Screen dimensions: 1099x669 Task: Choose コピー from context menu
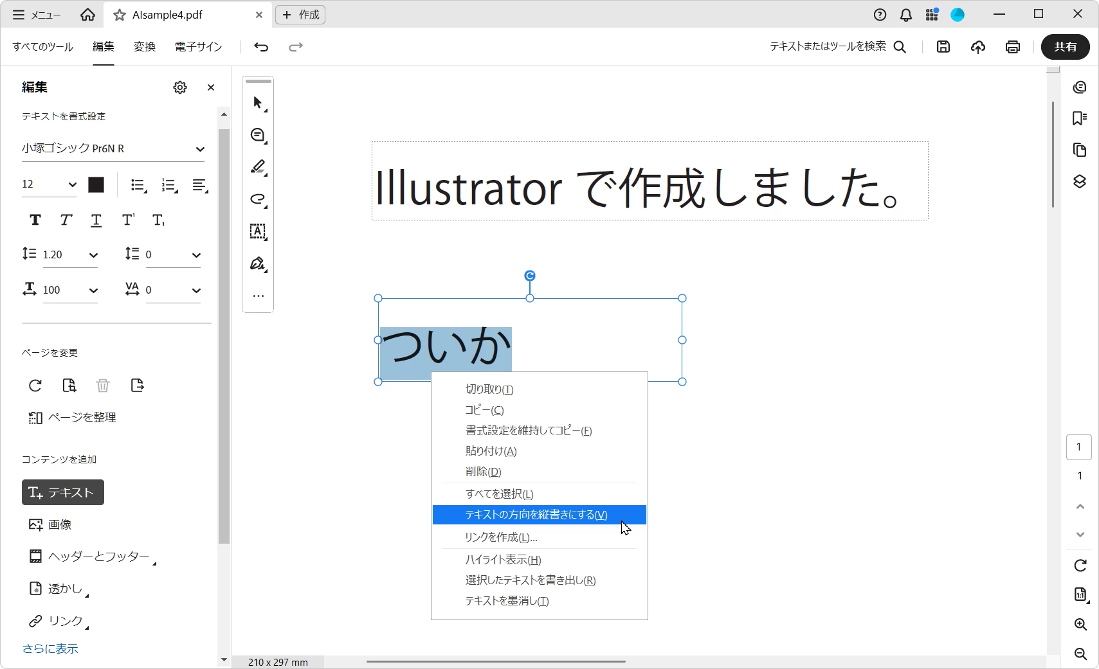coord(539,410)
